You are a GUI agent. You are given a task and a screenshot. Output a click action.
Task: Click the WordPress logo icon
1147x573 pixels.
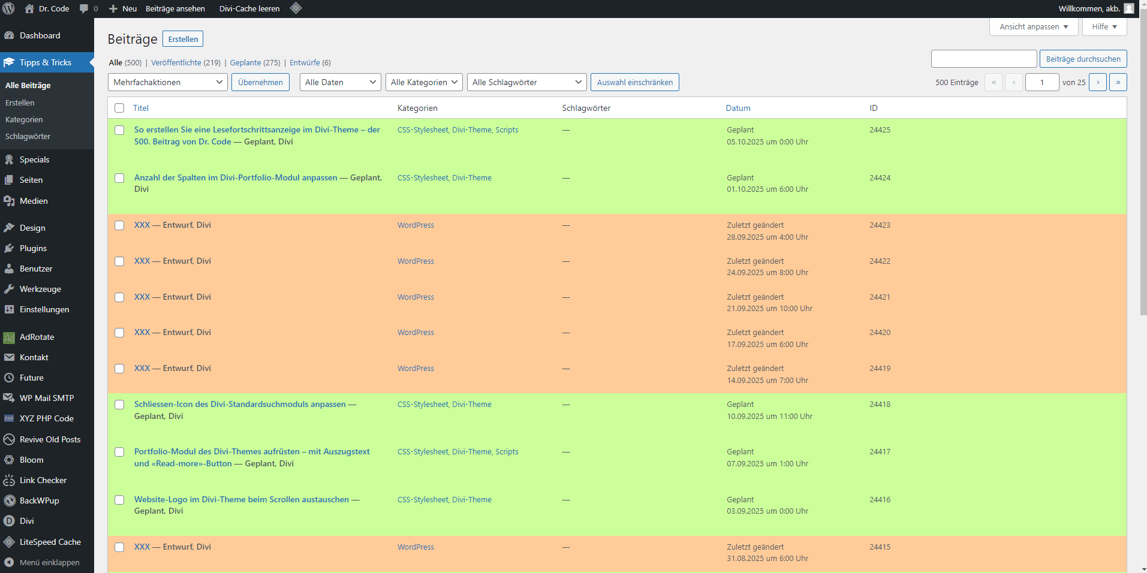tap(9, 8)
